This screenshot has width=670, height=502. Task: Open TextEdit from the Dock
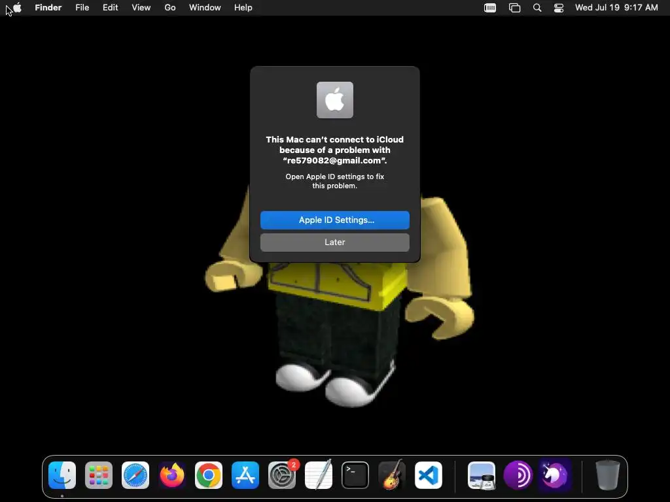pos(319,475)
